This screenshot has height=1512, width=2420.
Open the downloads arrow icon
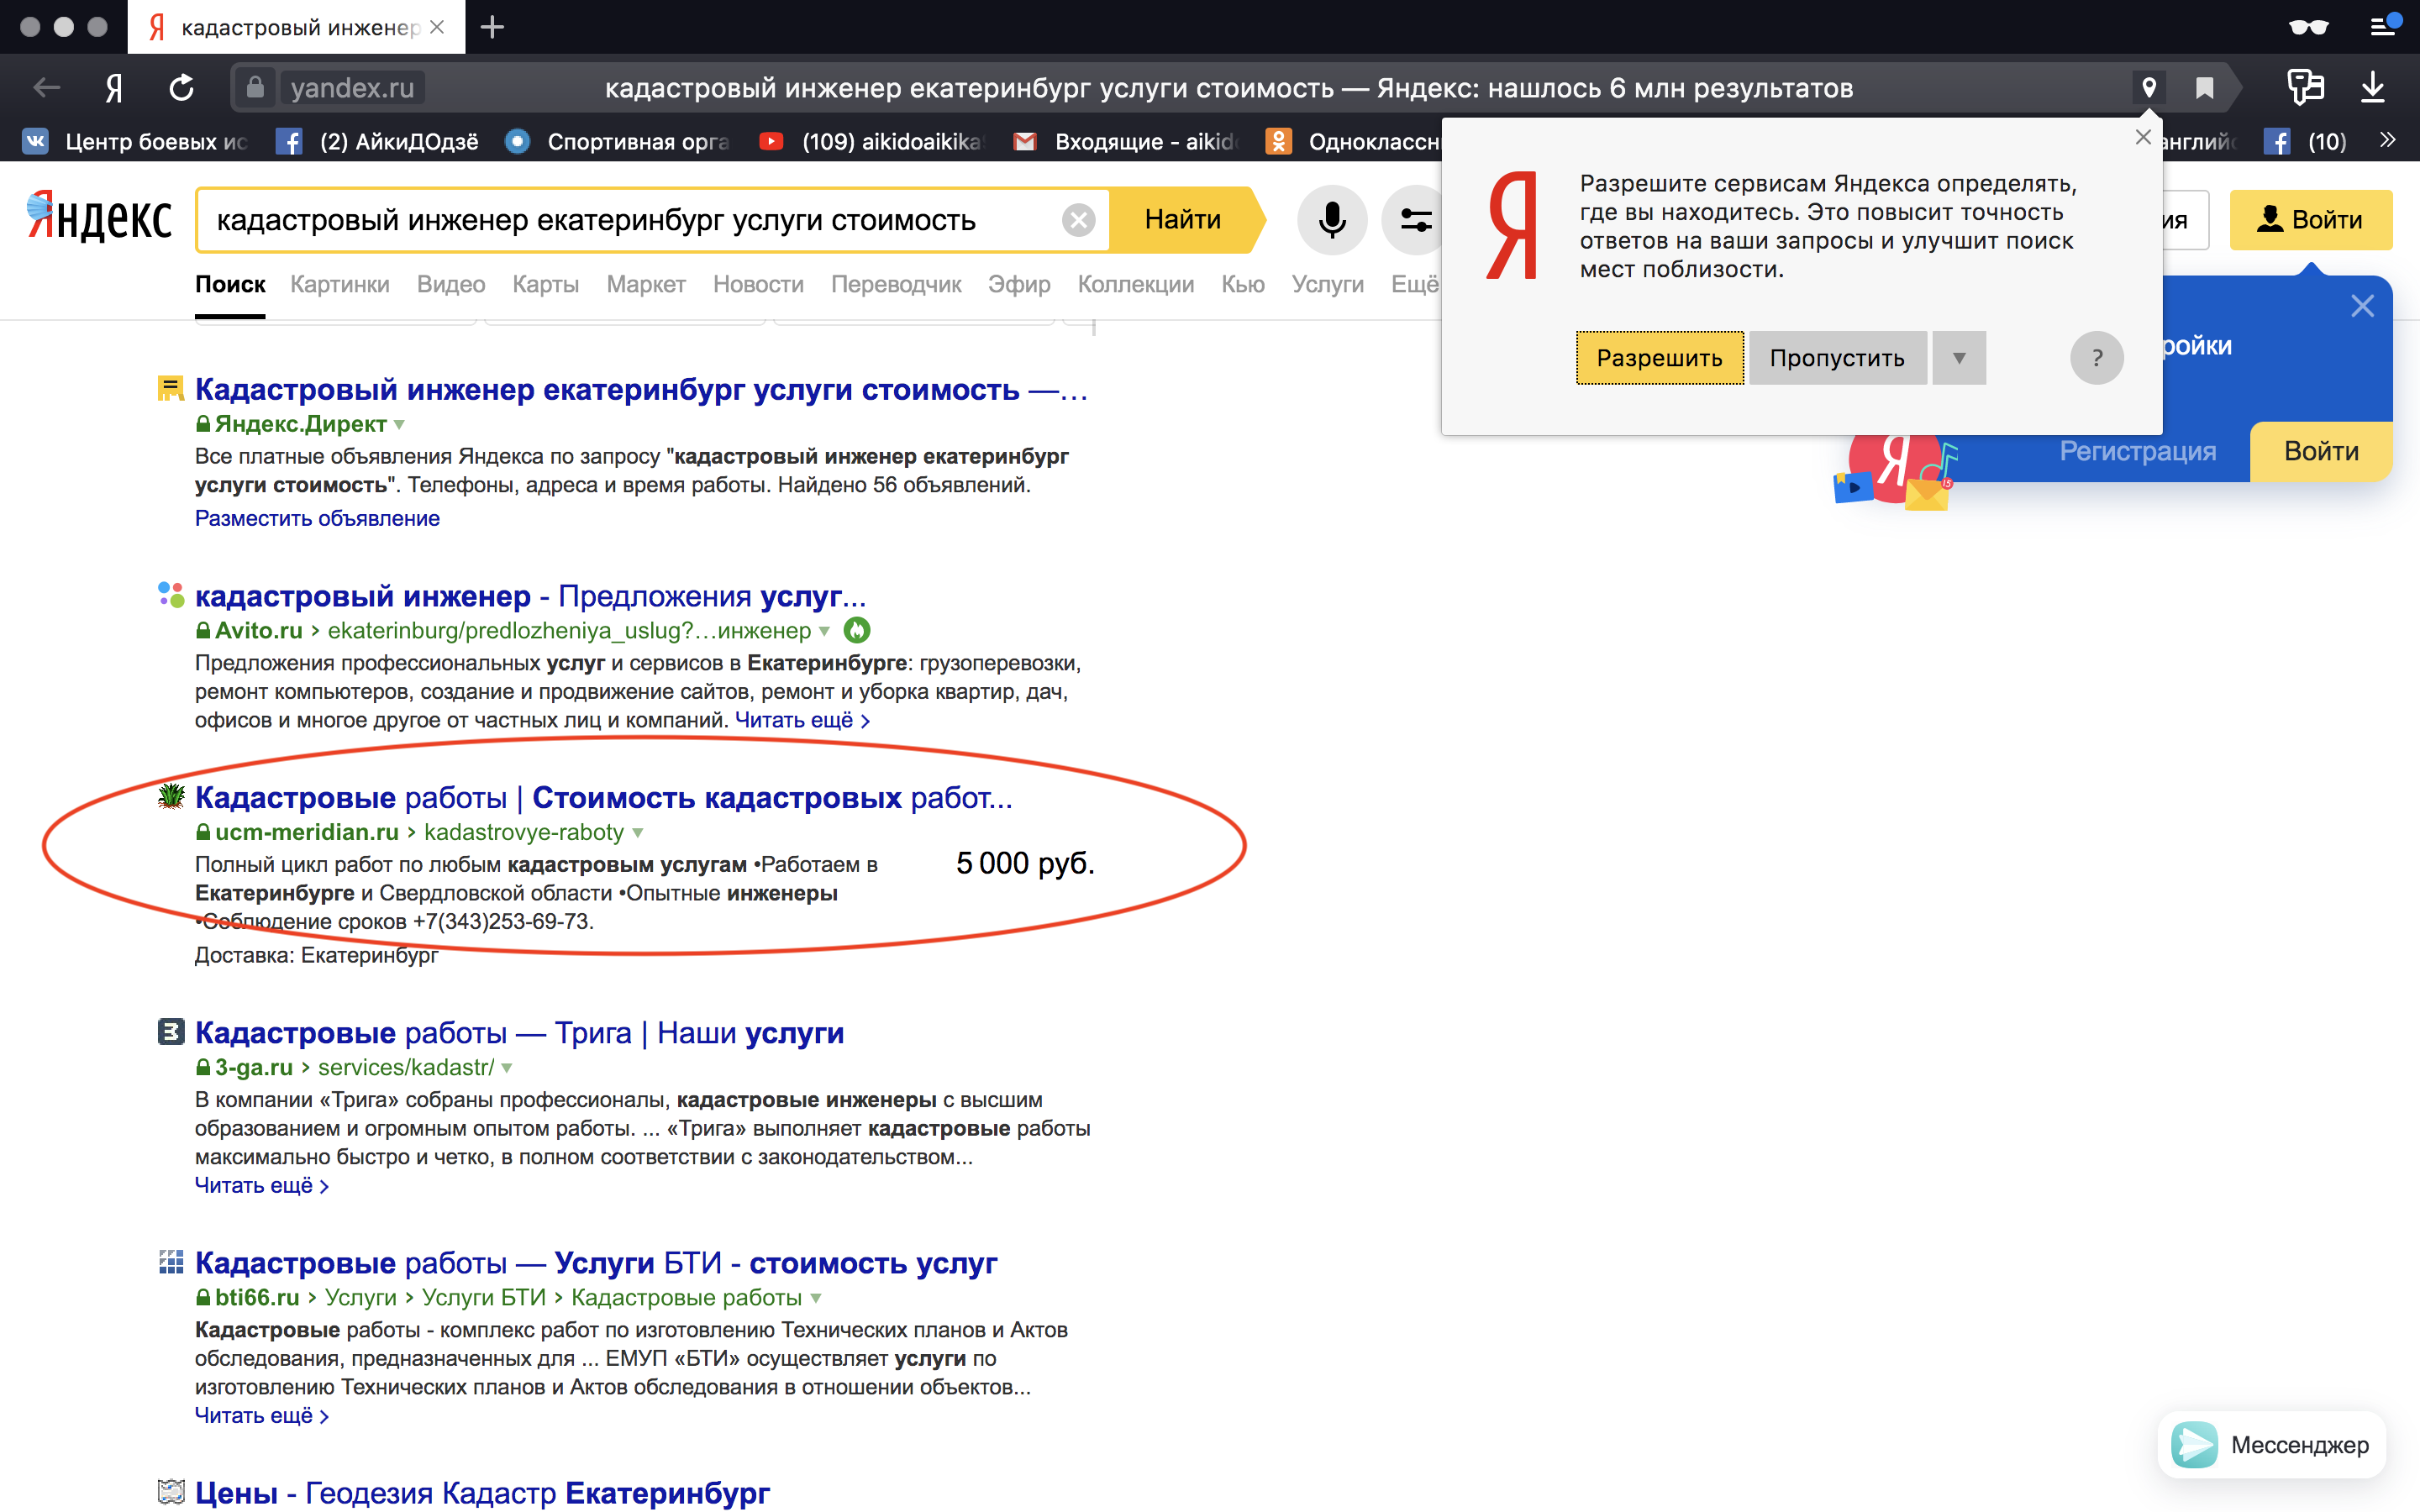tap(2372, 88)
